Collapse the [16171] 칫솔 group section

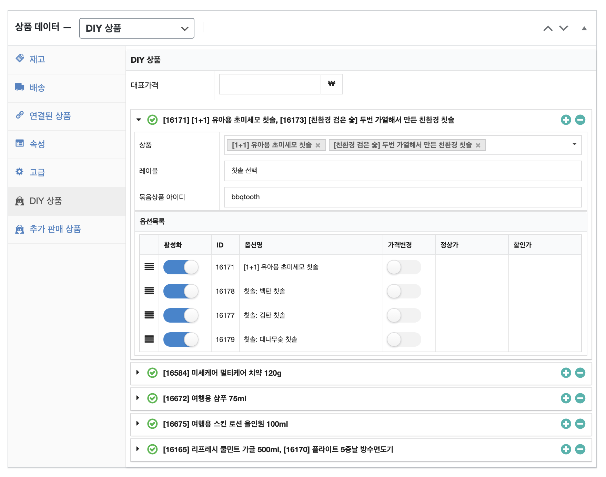[139, 120]
